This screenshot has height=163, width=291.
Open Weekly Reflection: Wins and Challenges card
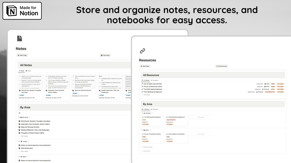pyautogui.click(x=110, y=87)
